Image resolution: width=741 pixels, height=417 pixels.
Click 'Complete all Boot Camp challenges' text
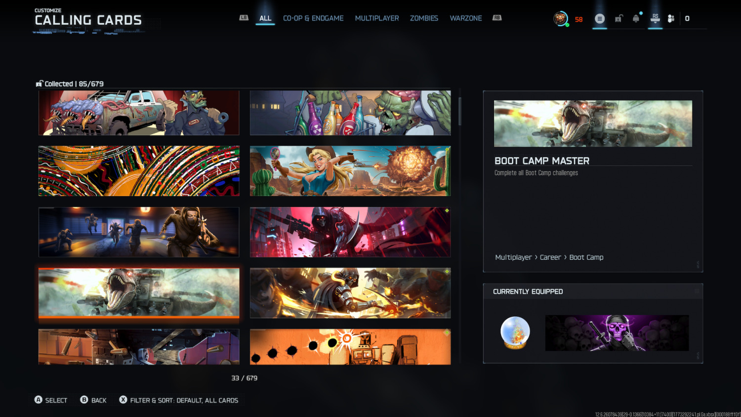pyautogui.click(x=536, y=173)
